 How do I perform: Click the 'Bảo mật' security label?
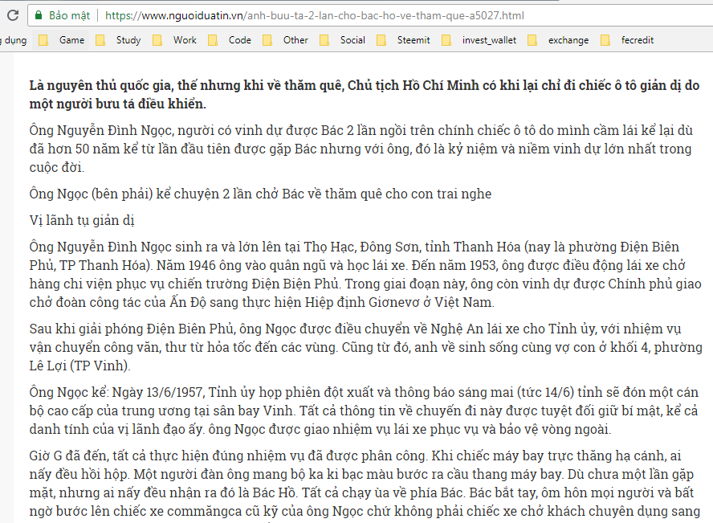tap(70, 15)
